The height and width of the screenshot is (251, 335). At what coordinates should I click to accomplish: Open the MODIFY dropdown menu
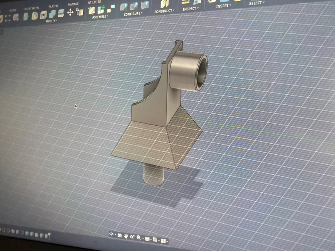[51, 21]
